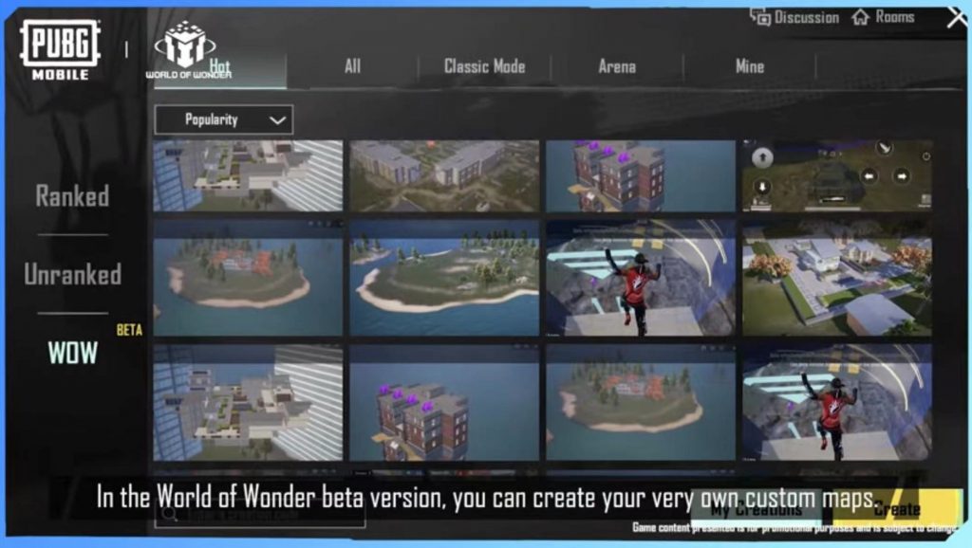Open the top-row rooftop office map thumbnail
The width and height of the screenshot is (972, 548).
coord(248,175)
